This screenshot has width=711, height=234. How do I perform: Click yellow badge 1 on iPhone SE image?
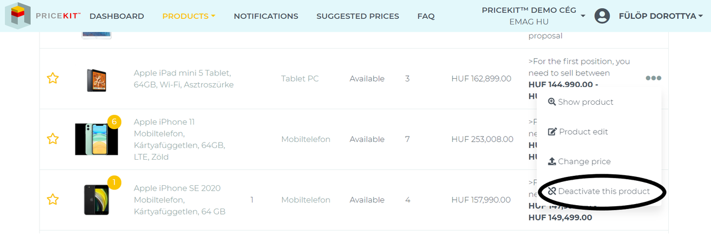coord(114,182)
